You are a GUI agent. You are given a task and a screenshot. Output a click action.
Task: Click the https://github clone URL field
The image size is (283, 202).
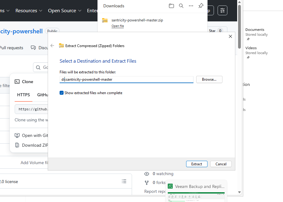coord(31,109)
